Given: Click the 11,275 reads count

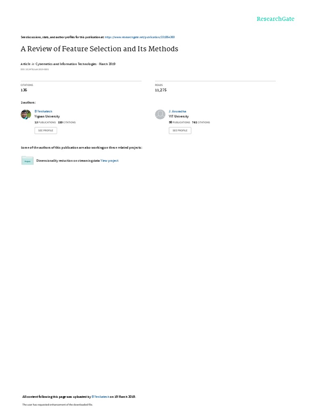Looking at the screenshot, I should tap(161, 90).
